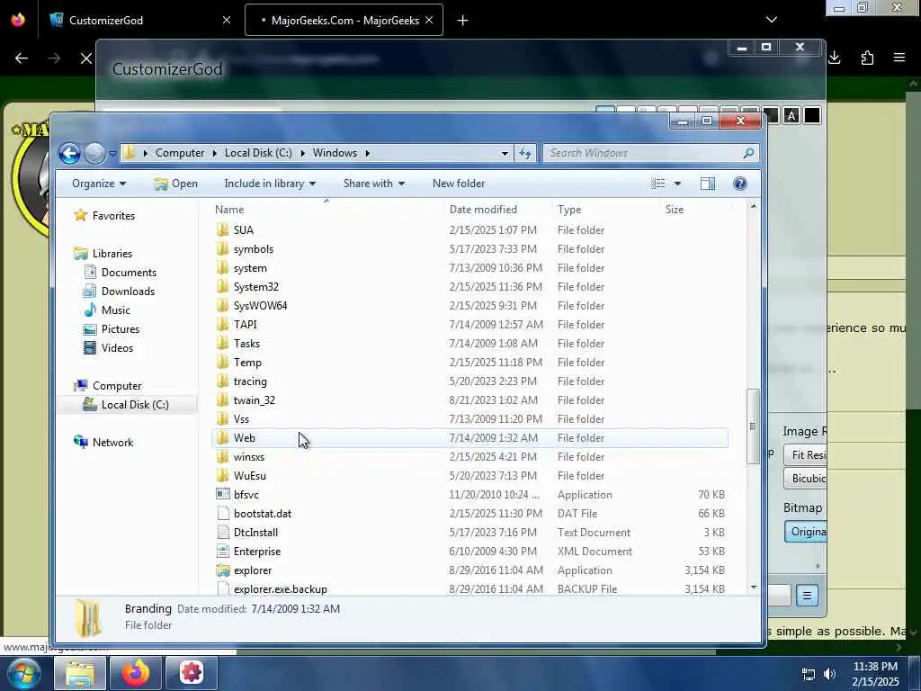Image resolution: width=921 pixels, height=691 pixels.
Task: Open the Pictures library
Action: (120, 329)
